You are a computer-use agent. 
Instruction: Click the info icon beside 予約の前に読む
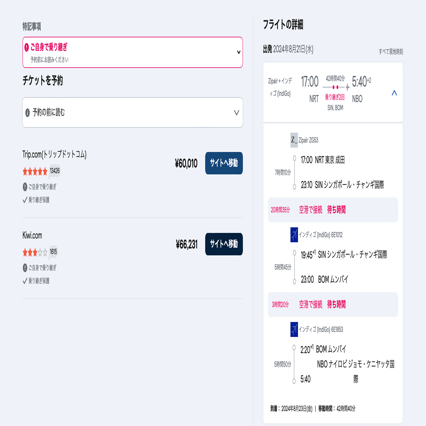[x=27, y=112]
